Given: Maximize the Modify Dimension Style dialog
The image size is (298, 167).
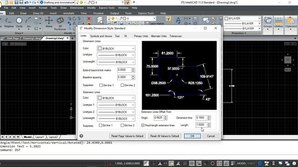Looking at the screenshot, I should 205,28.
